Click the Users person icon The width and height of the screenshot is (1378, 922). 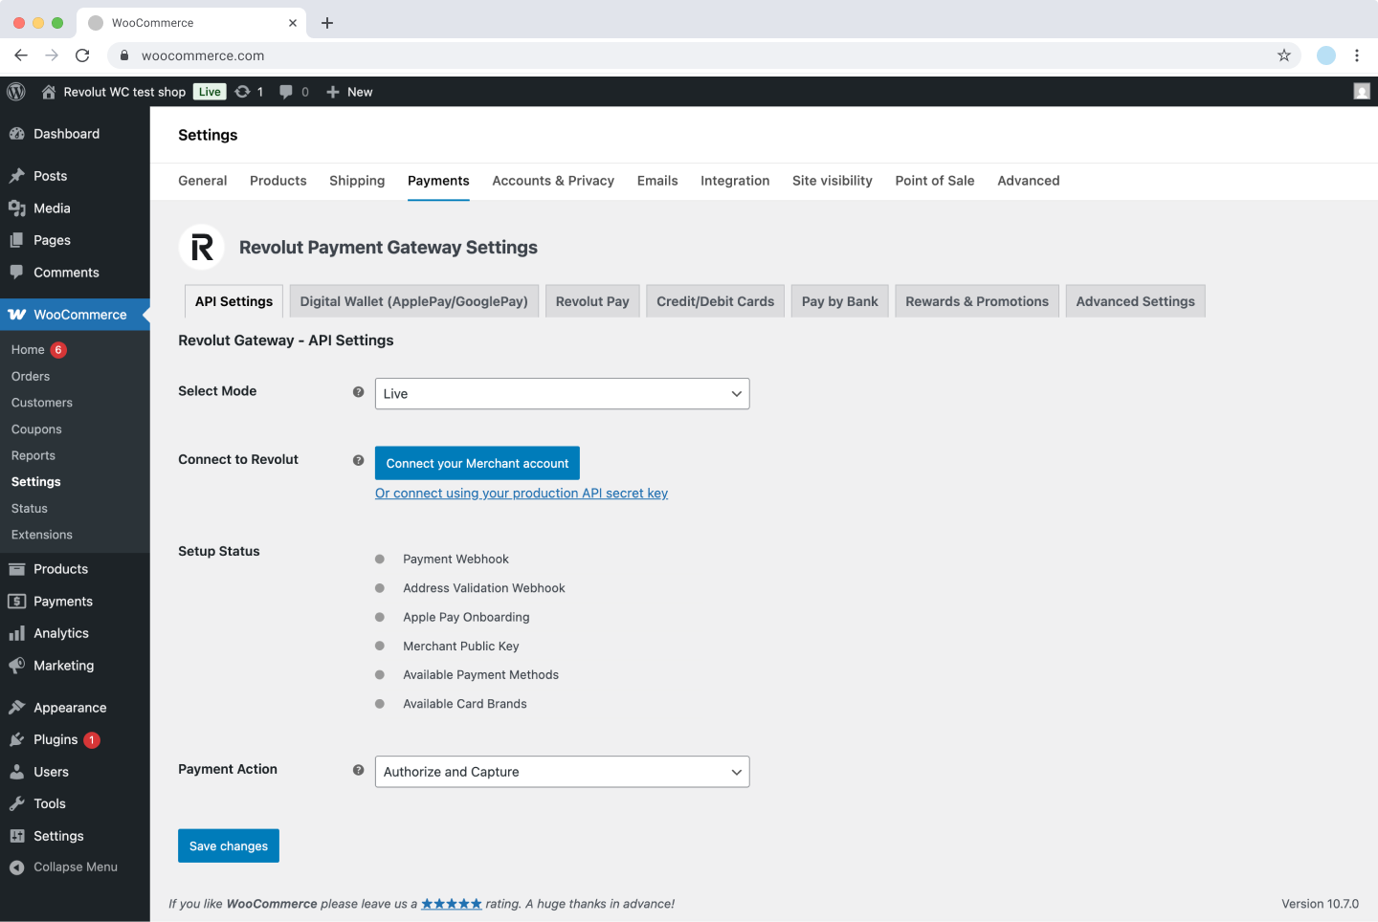tap(16, 772)
